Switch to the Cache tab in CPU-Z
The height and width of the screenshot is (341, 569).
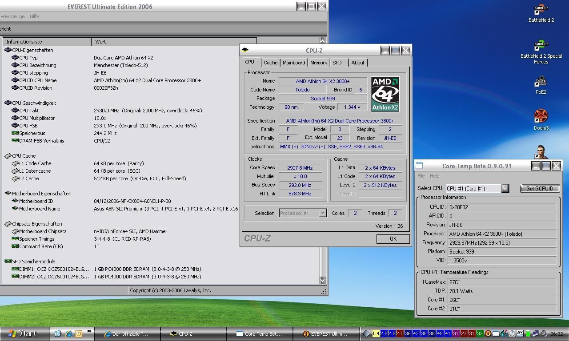click(270, 63)
